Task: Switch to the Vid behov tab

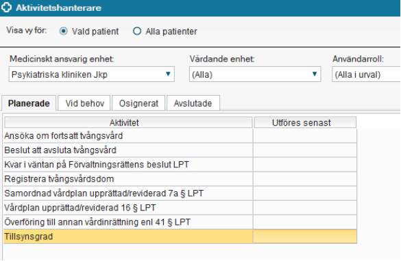Action: tap(84, 103)
